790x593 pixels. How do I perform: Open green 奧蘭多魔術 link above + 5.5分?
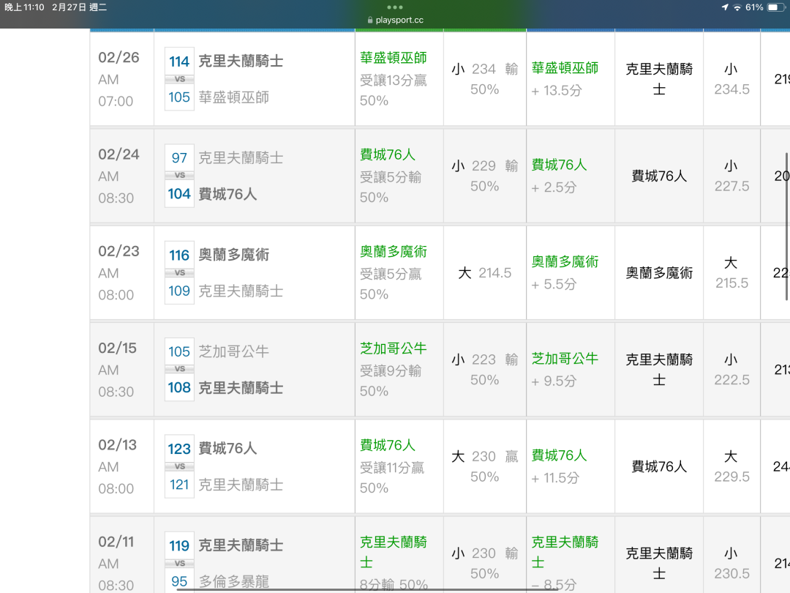[x=565, y=261]
